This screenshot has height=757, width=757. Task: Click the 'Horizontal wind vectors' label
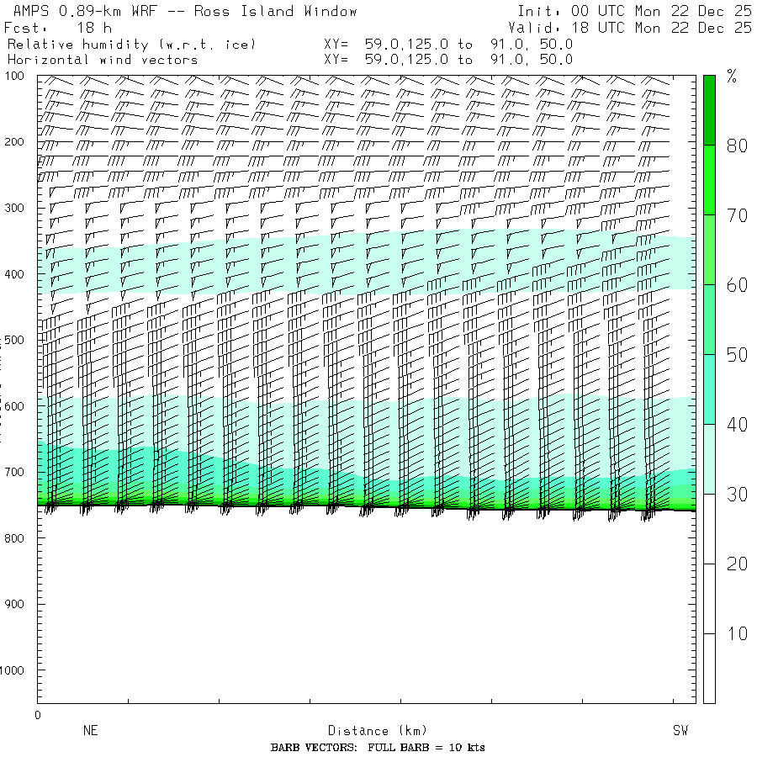[103, 60]
